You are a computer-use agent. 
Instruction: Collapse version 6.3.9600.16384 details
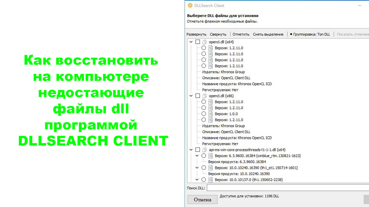coord(197,156)
